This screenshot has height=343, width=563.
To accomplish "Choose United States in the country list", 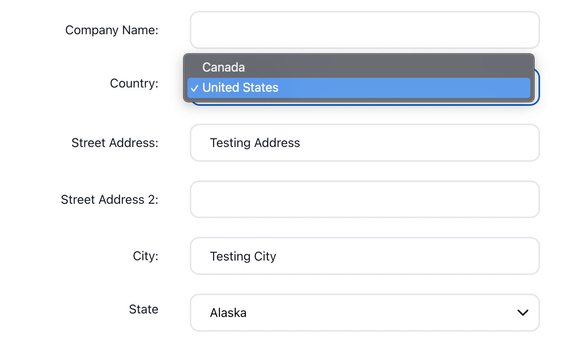I will click(x=240, y=88).
